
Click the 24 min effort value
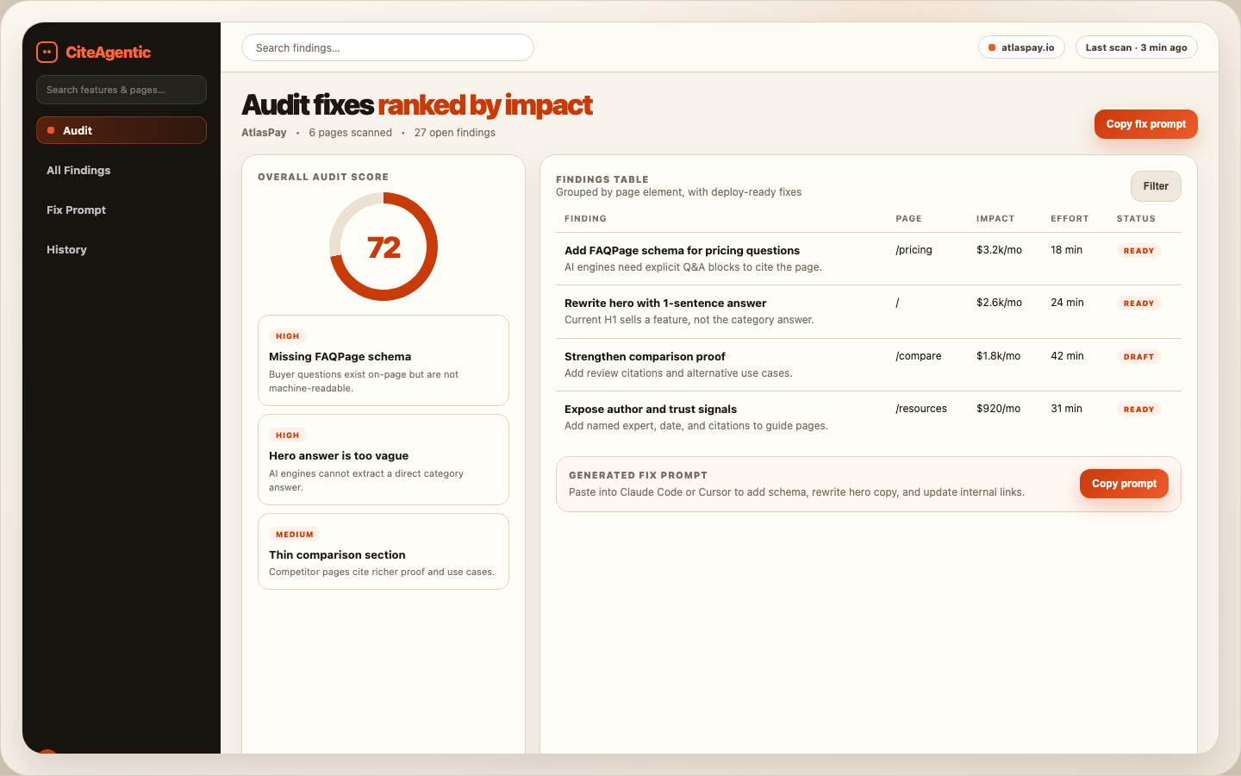[x=1067, y=303]
